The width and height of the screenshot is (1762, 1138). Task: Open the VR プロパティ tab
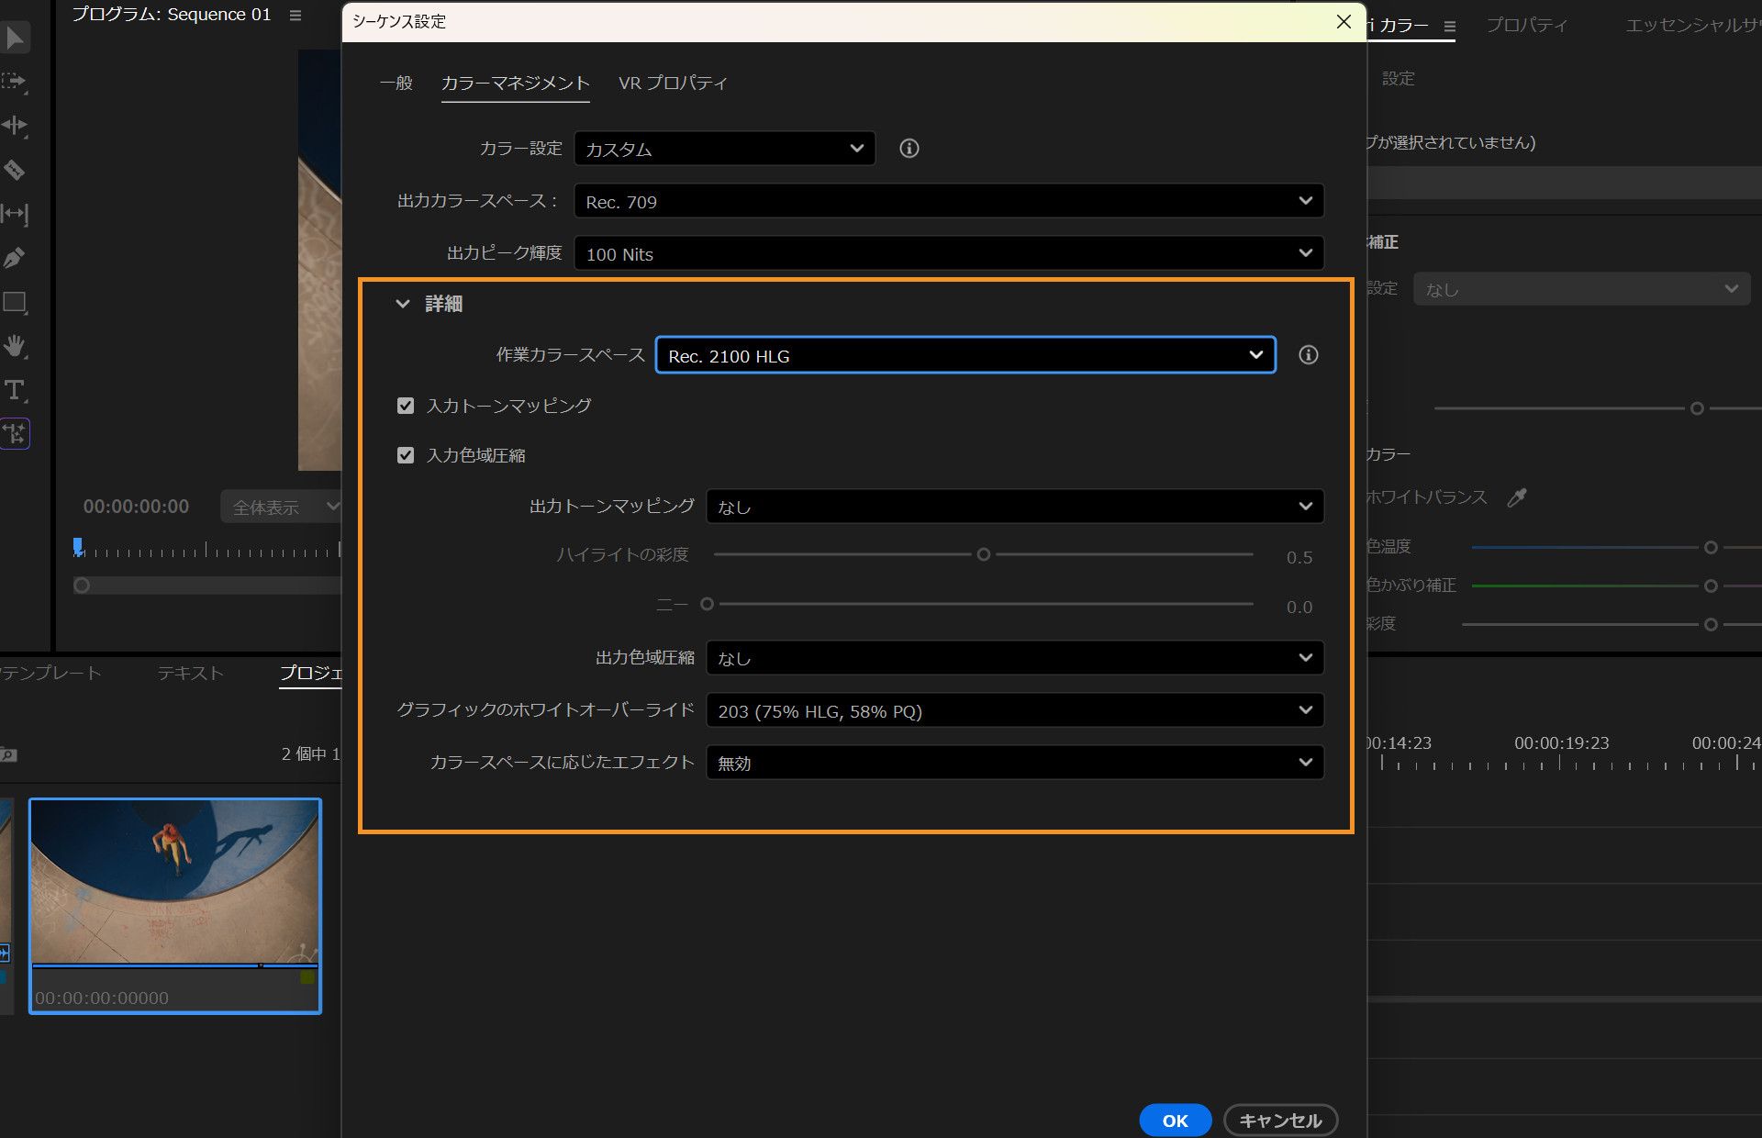click(x=673, y=83)
